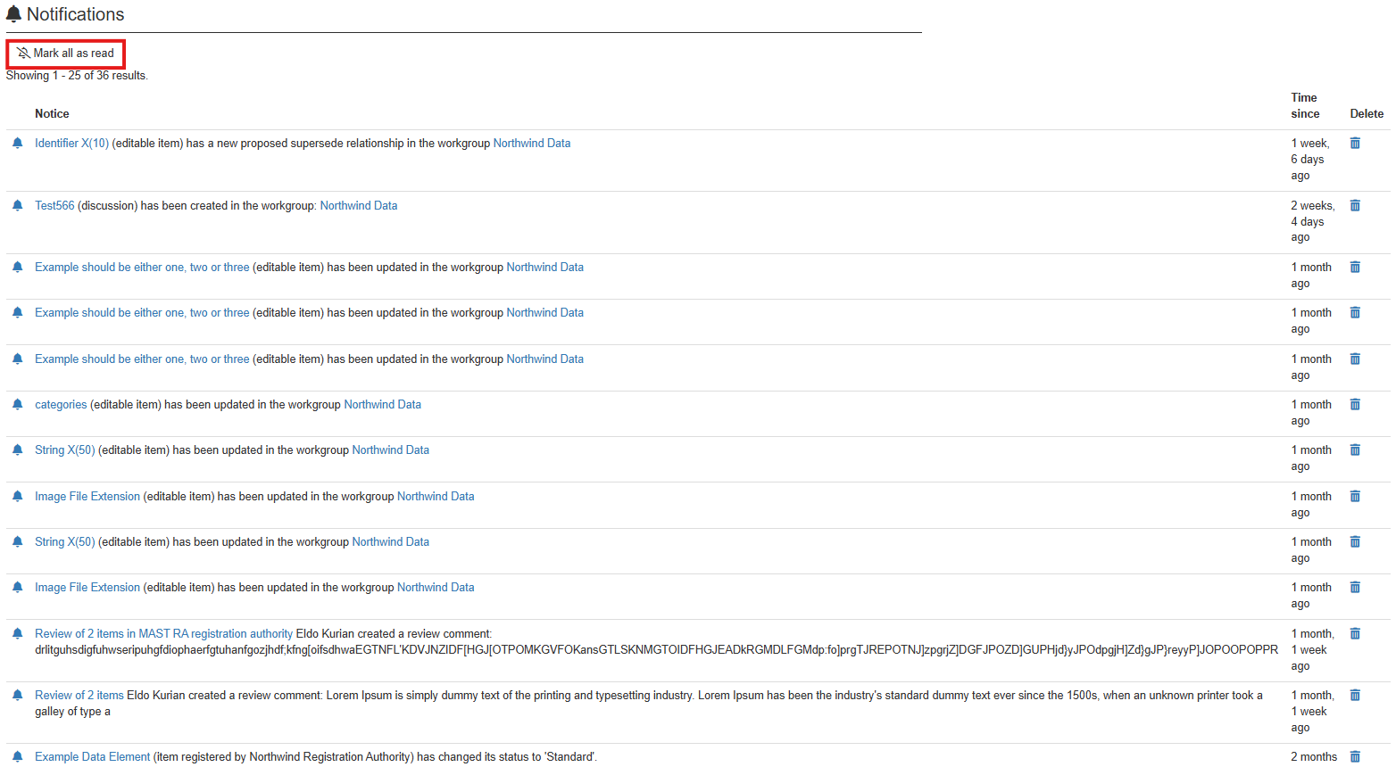This screenshot has height=767, width=1396.
Task: Click bell icon beside categories notice
Action: coord(17,405)
